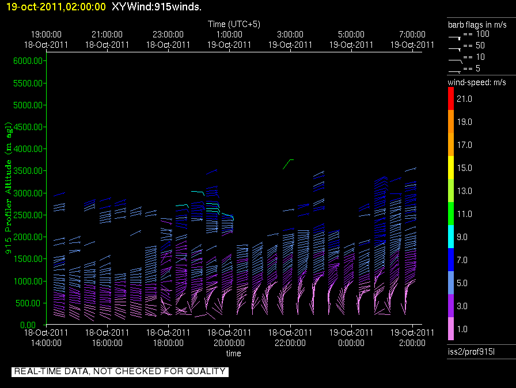The width and height of the screenshot is (516, 388).
Task: Click the 3000.00 altitude tick label
Action: tap(28, 193)
